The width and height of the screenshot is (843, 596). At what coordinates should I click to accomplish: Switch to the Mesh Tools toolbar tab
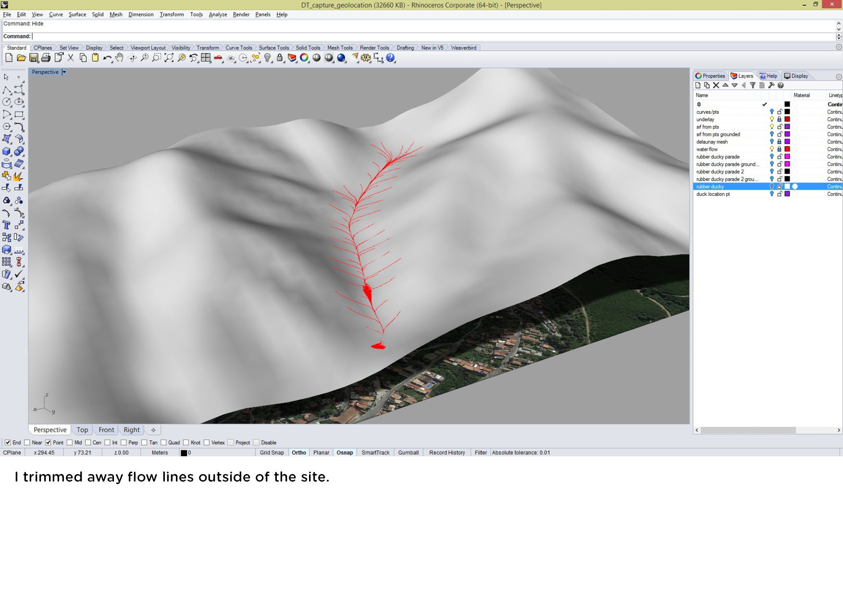tap(340, 48)
